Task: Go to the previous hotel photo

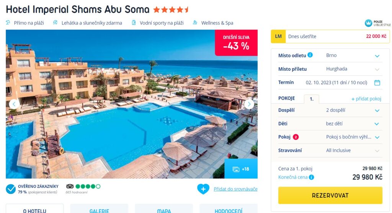Action: pyautogui.click(x=14, y=104)
